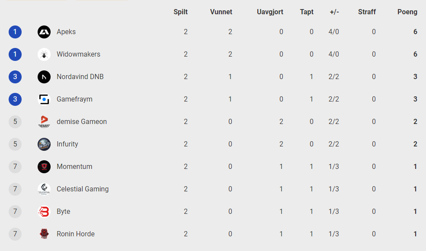Open the Widowmakers team page link
Image resolution: width=426 pixels, height=251 pixels.
point(78,54)
